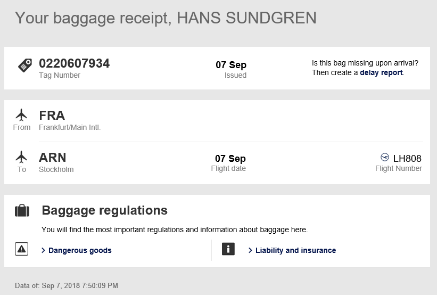Select the tag number 0220607934
The width and height of the screenshot is (437, 295).
click(x=75, y=63)
